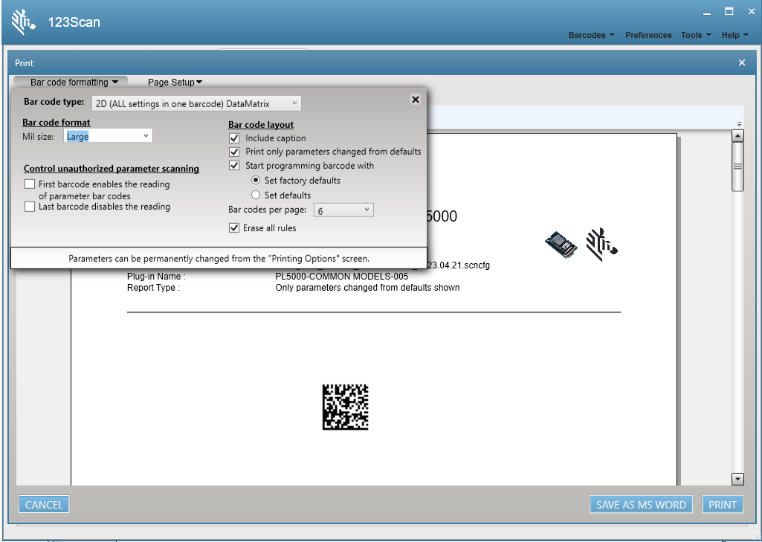Open the Bar codes per page dropdown
The width and height of the screenshot is (762, 542).
tap(343, 210)
